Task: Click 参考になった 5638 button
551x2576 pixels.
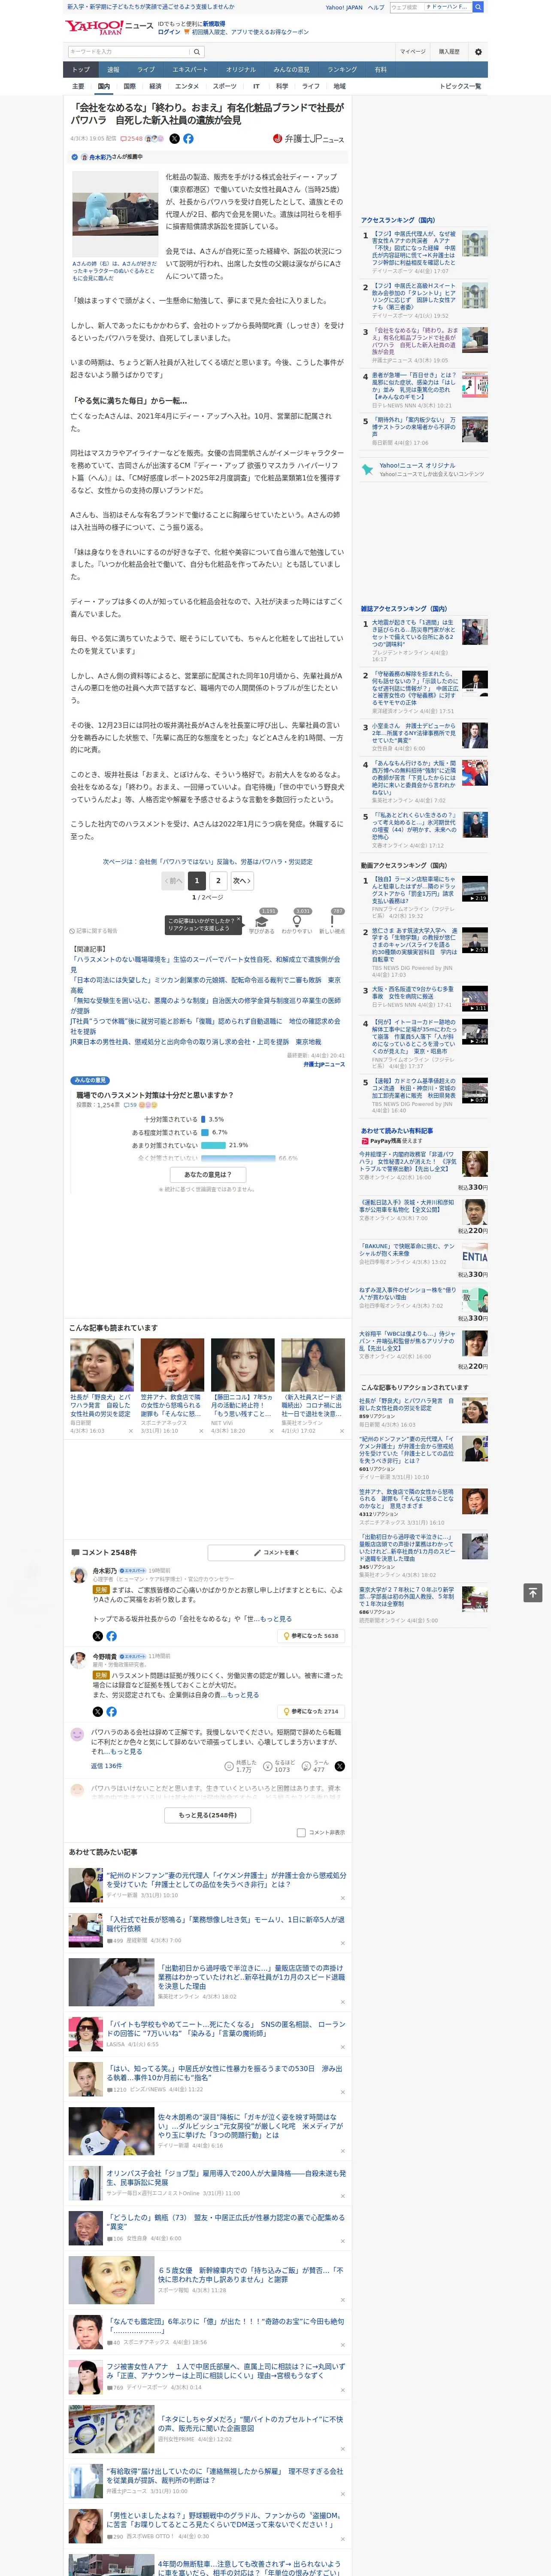Action: [312, 1636]
